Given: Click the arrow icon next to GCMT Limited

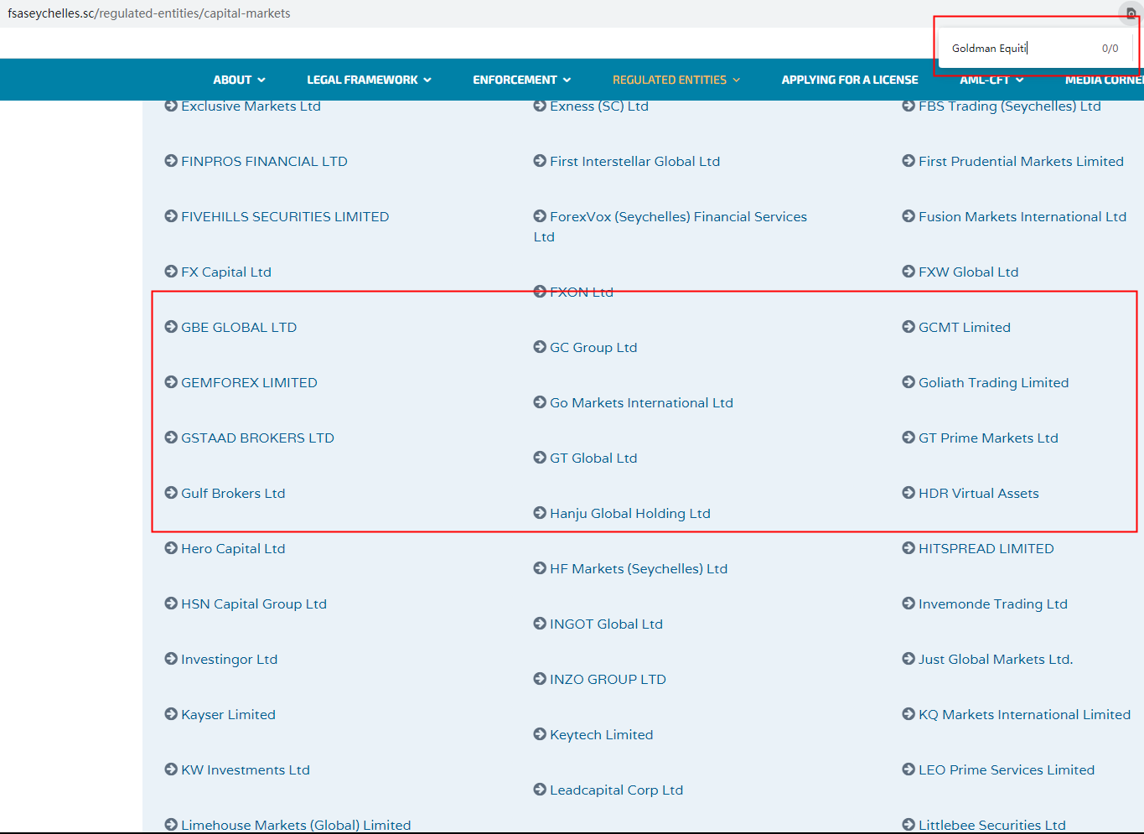Looking at the screenshot, I should coord(908,327).
